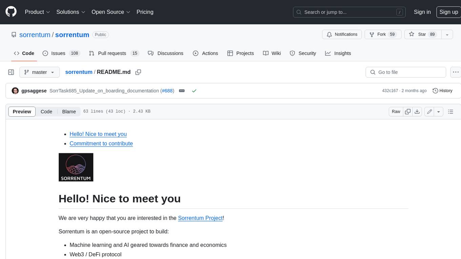This screenshot has width=461, height=259.
Task: Open the star lists dropdown arrow
Action: (x=447, y=35)
